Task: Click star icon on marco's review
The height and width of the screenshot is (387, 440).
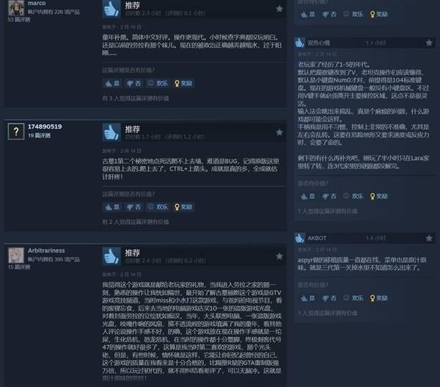Action: [279, 9]
